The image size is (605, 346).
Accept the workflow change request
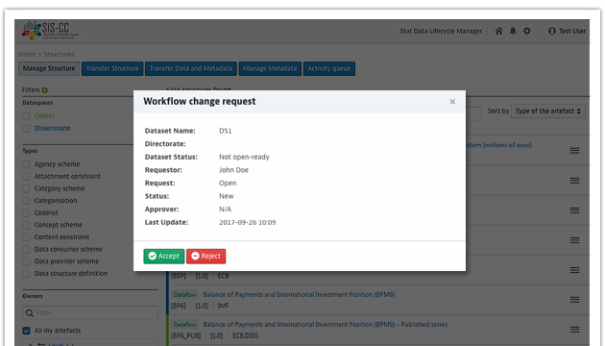point(164,256)
